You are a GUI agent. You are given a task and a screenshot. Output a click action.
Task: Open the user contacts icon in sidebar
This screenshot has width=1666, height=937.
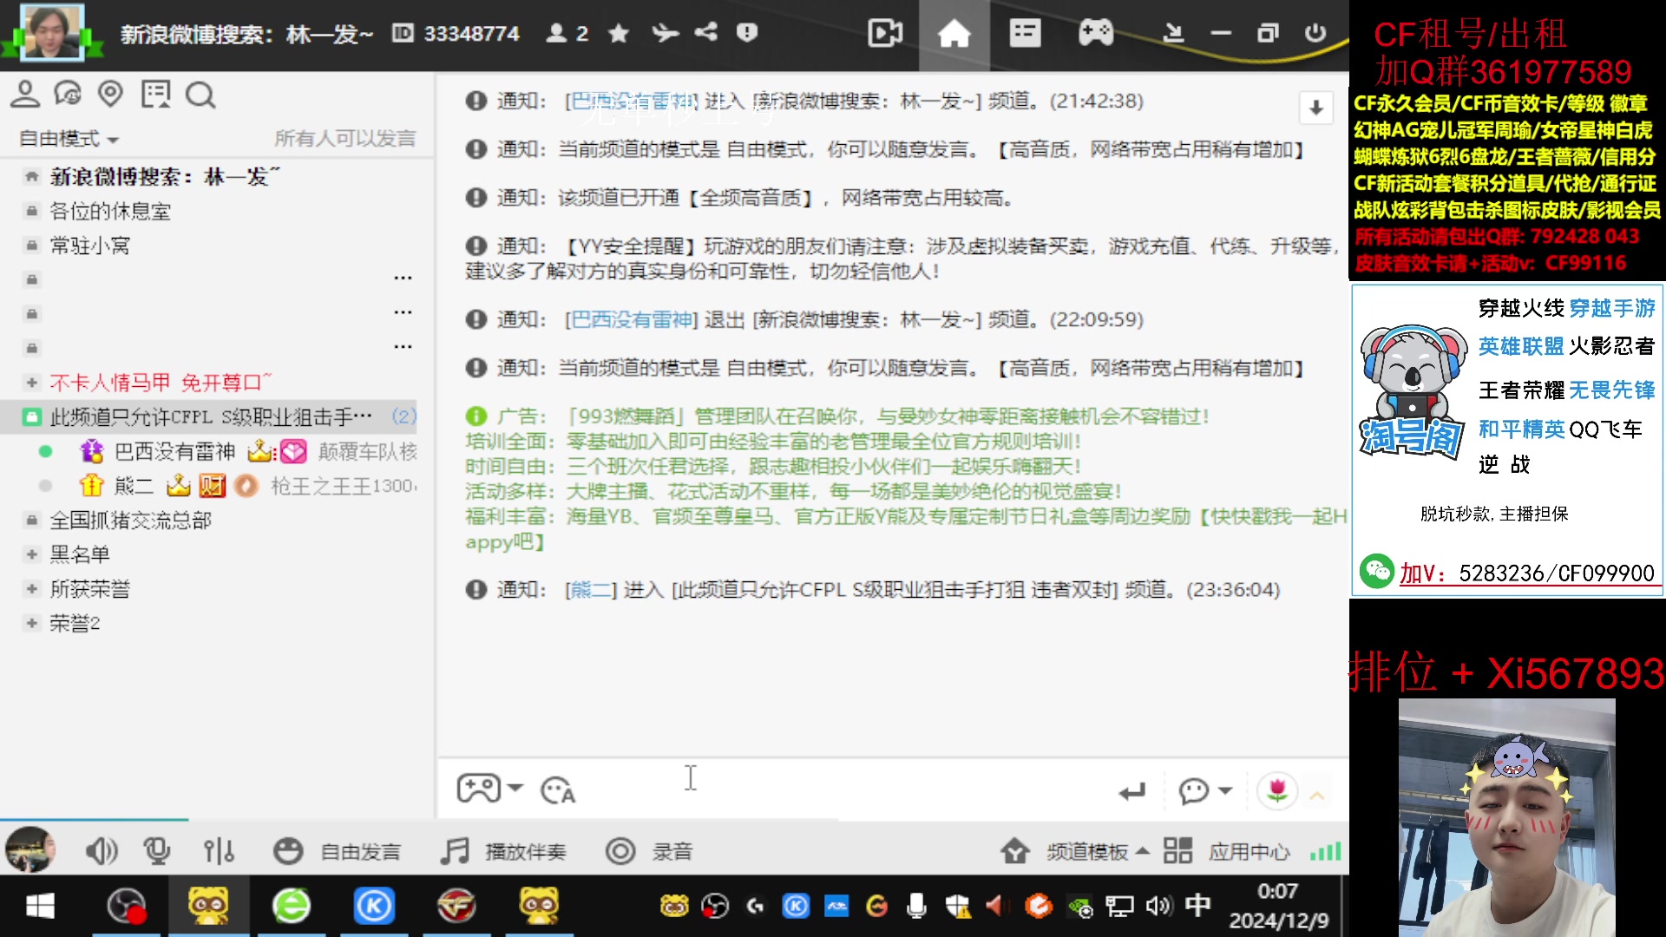pos(25,94)
